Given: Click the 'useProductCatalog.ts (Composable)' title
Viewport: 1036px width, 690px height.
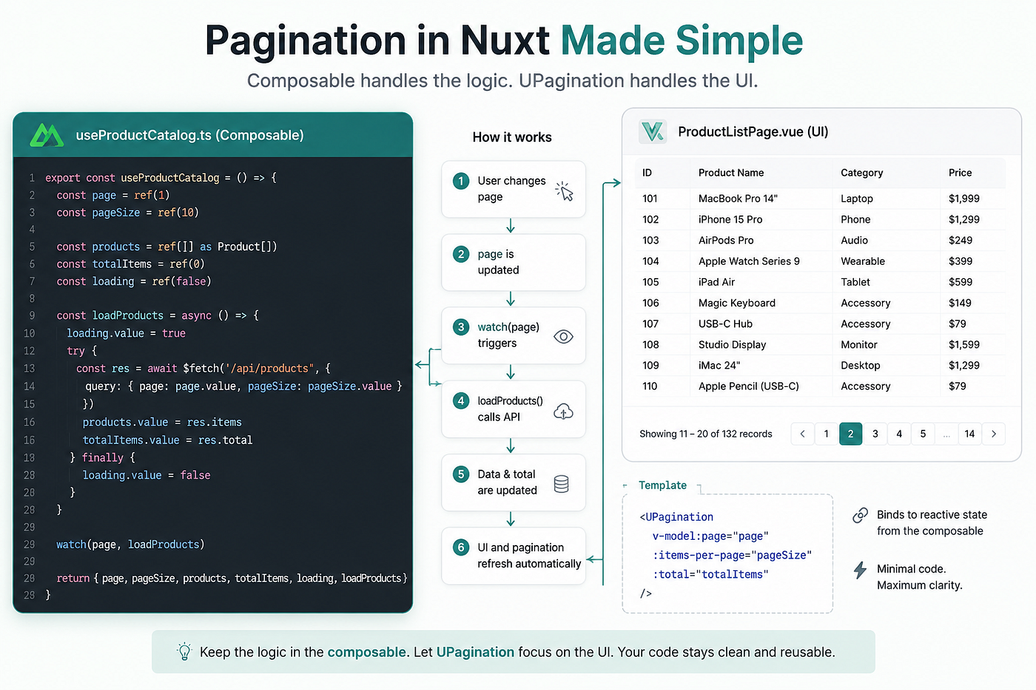Looking at the screenshot, I should [x=190, y=135].
